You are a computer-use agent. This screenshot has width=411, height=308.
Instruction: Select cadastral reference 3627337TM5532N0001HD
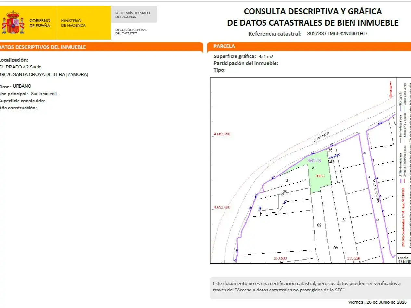pos(337,33)
